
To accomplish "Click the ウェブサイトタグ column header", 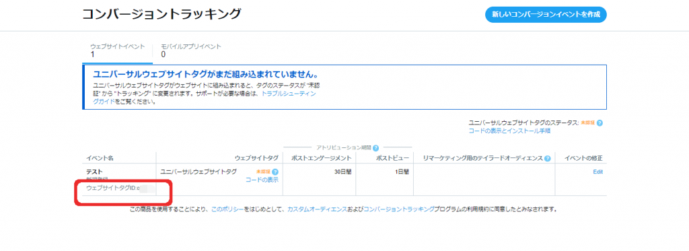I will click(256, 158).
